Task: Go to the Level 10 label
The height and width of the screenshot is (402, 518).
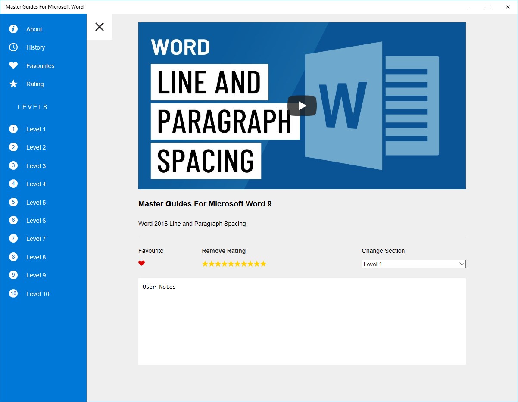Action: click(x=37, y=294)
